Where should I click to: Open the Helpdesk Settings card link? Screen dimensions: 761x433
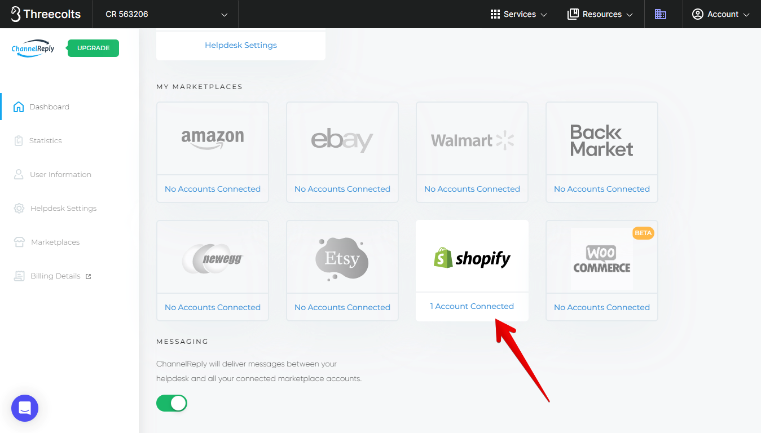point(241,45)
